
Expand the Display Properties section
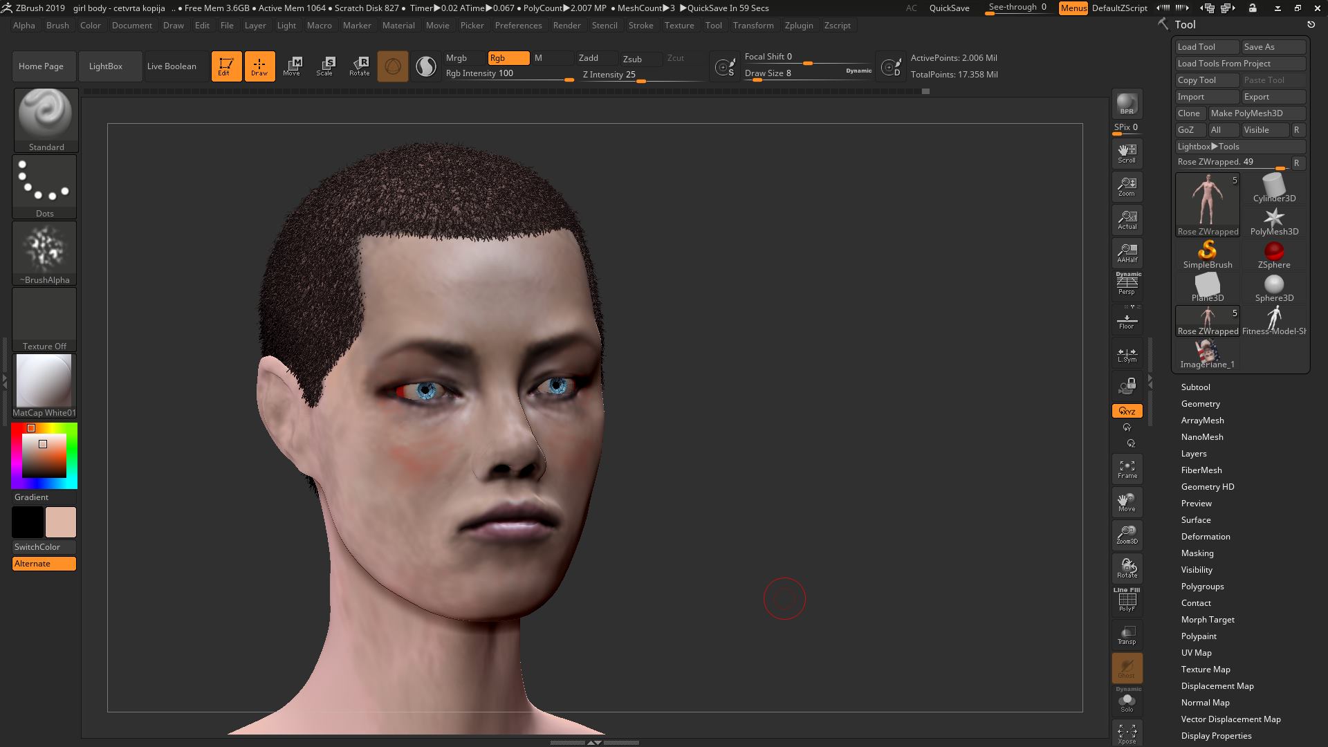(x=1216, y=736)
